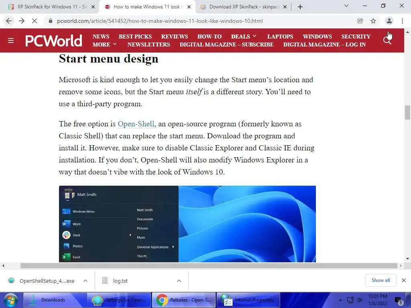This screenshot has width=411, height=308.
Task: Open volume tray icon
Action: pos(360,300)
